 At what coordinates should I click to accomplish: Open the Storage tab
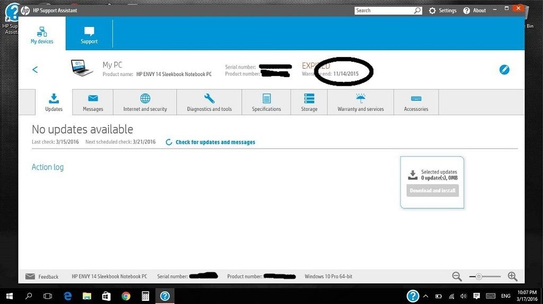pyautogui.click(x=309, y=102)
